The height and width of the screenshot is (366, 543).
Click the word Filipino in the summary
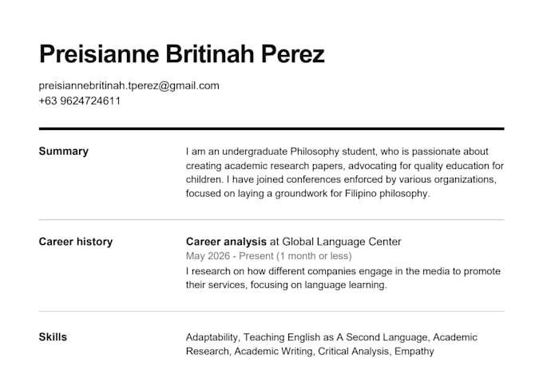coord(360,194)
